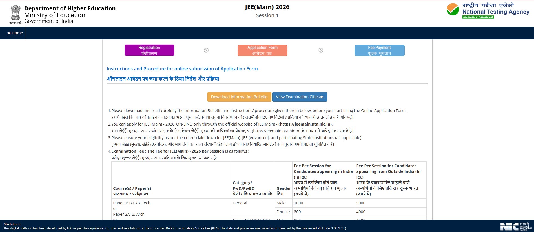Select the Registration step tab
The image size is (534, 232).
(x=149, y=50)
